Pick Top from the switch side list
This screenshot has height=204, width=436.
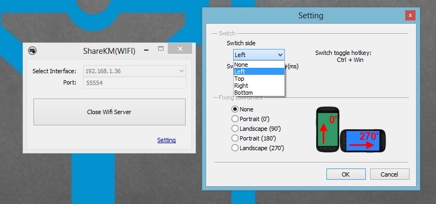pos(259,79)
